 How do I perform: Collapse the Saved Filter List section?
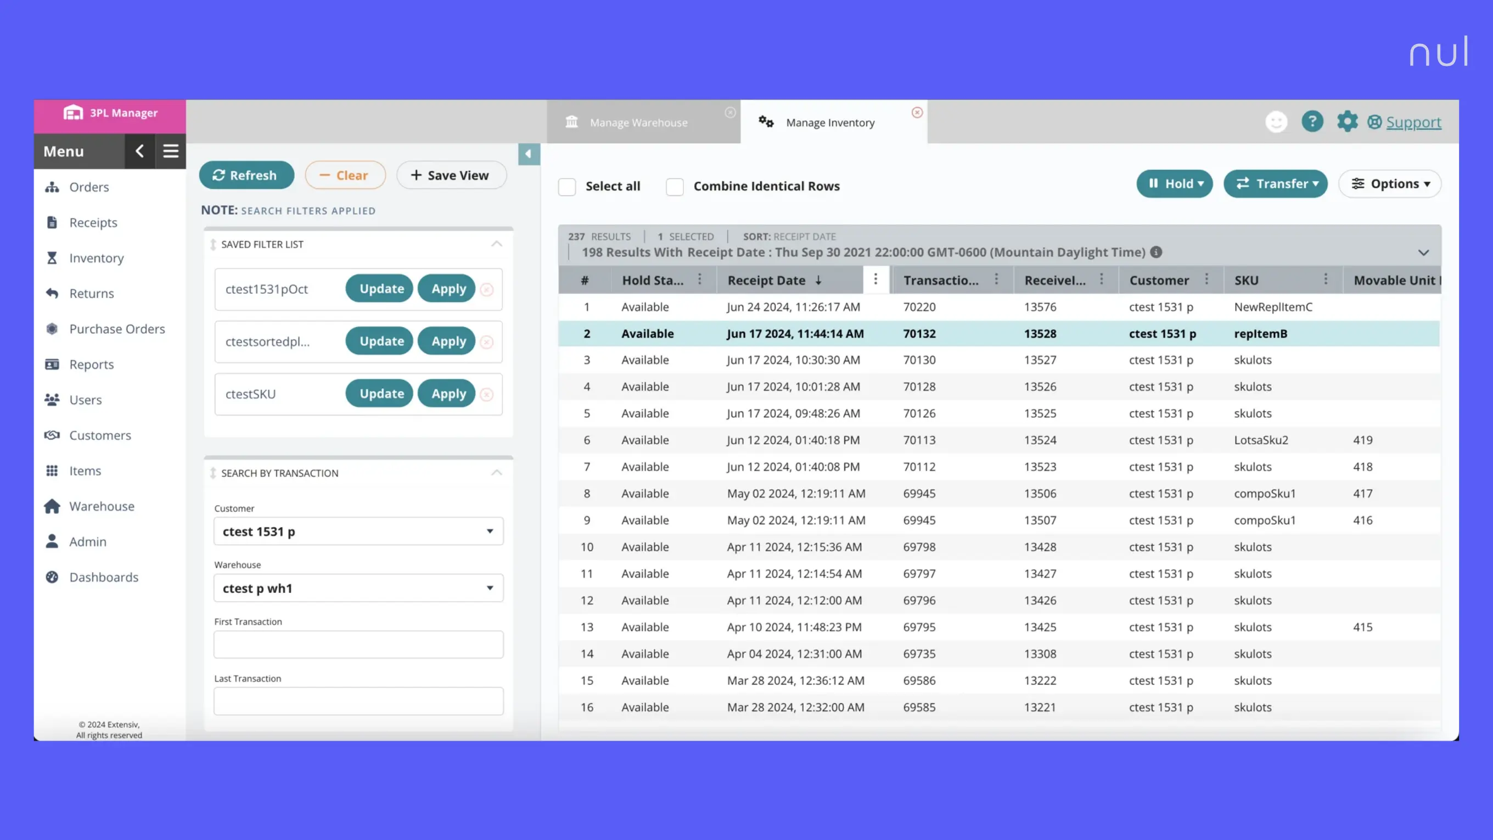[497, 244]
